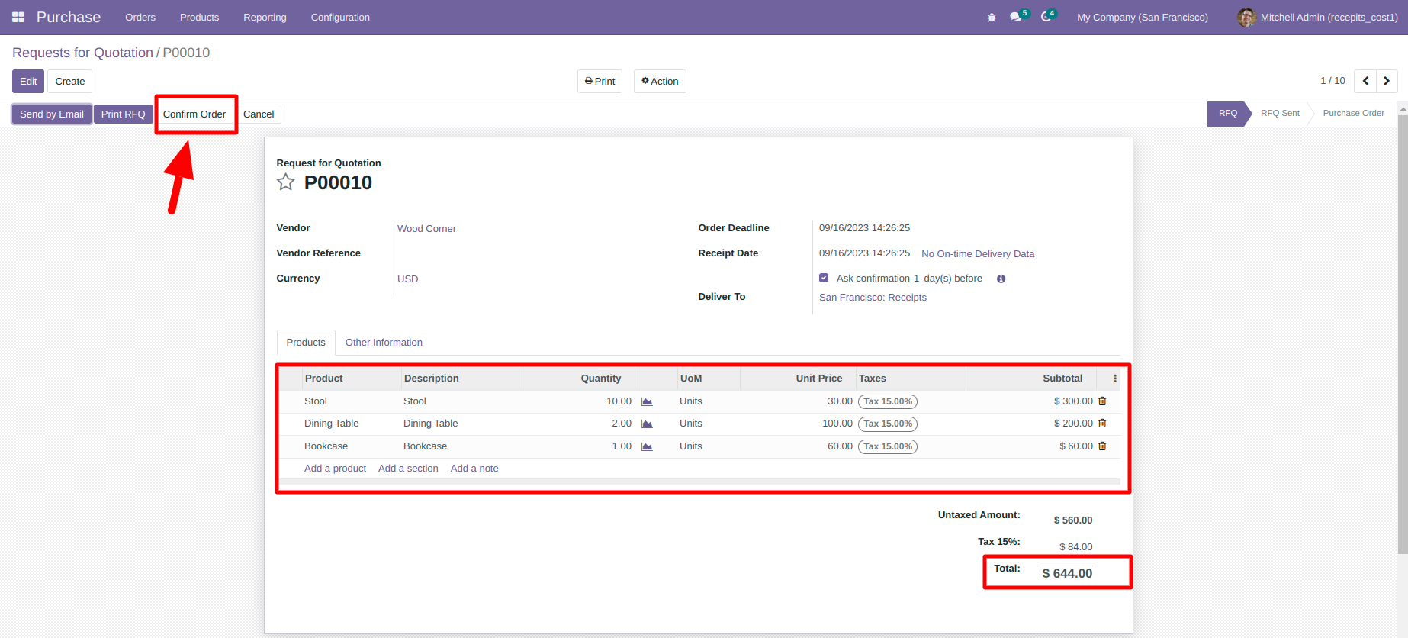1408x638 pixels.
Task: Delete the Dining Table order line
Action: (x=1102, y=424)
